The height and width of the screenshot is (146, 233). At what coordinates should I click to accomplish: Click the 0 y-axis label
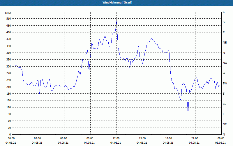(x=10, y=135)
